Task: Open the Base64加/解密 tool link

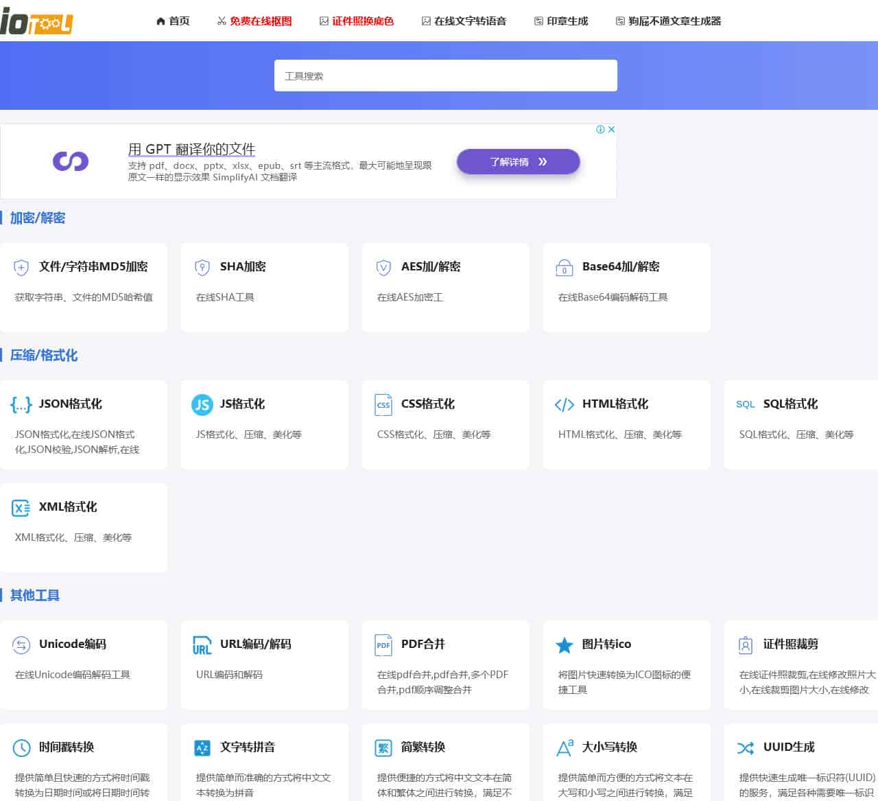Action: point(621,267)
